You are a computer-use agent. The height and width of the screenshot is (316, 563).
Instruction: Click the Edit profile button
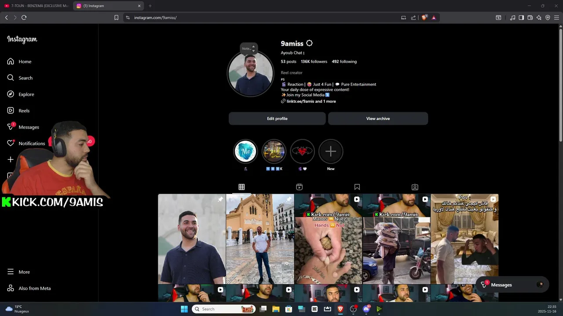277,118
